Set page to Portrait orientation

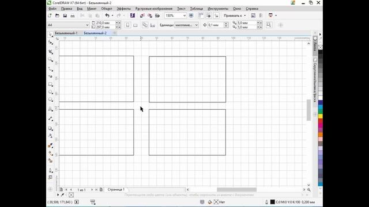point(127,25)
